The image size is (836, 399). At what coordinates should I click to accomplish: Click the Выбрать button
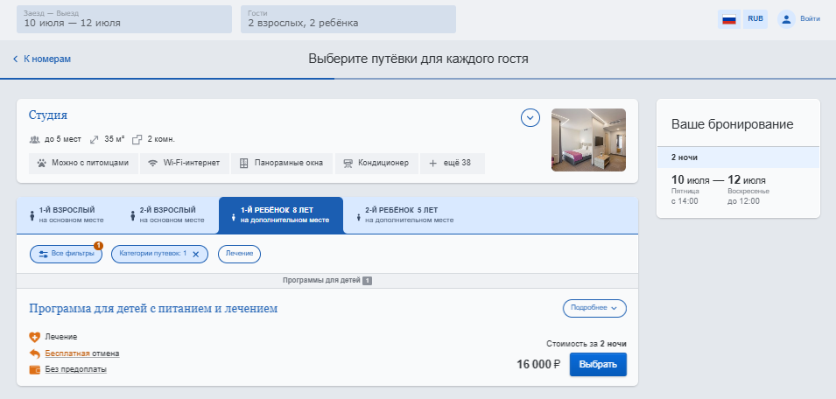pos(598,364)
